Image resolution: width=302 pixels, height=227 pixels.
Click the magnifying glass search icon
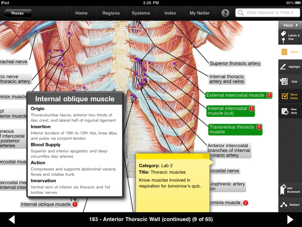(x=240, y=13)
